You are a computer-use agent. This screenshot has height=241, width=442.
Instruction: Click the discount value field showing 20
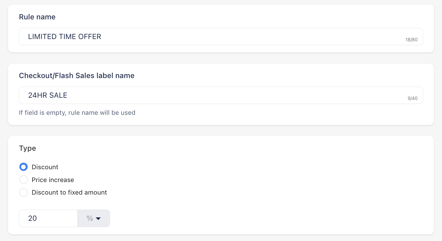(x=48, y=218)
